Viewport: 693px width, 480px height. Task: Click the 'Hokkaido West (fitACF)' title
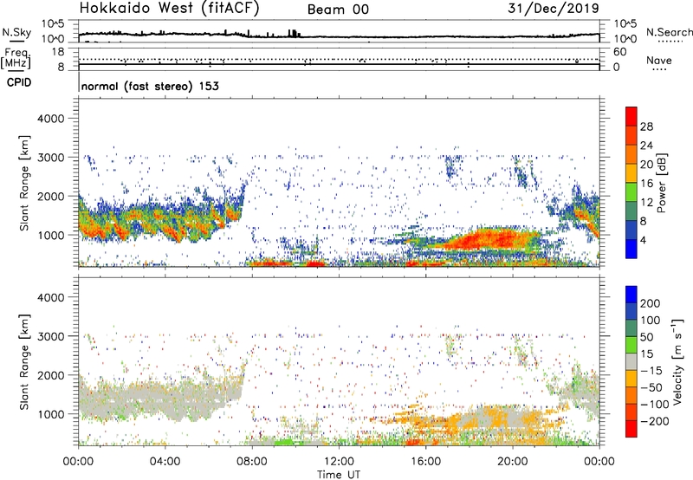169,9
